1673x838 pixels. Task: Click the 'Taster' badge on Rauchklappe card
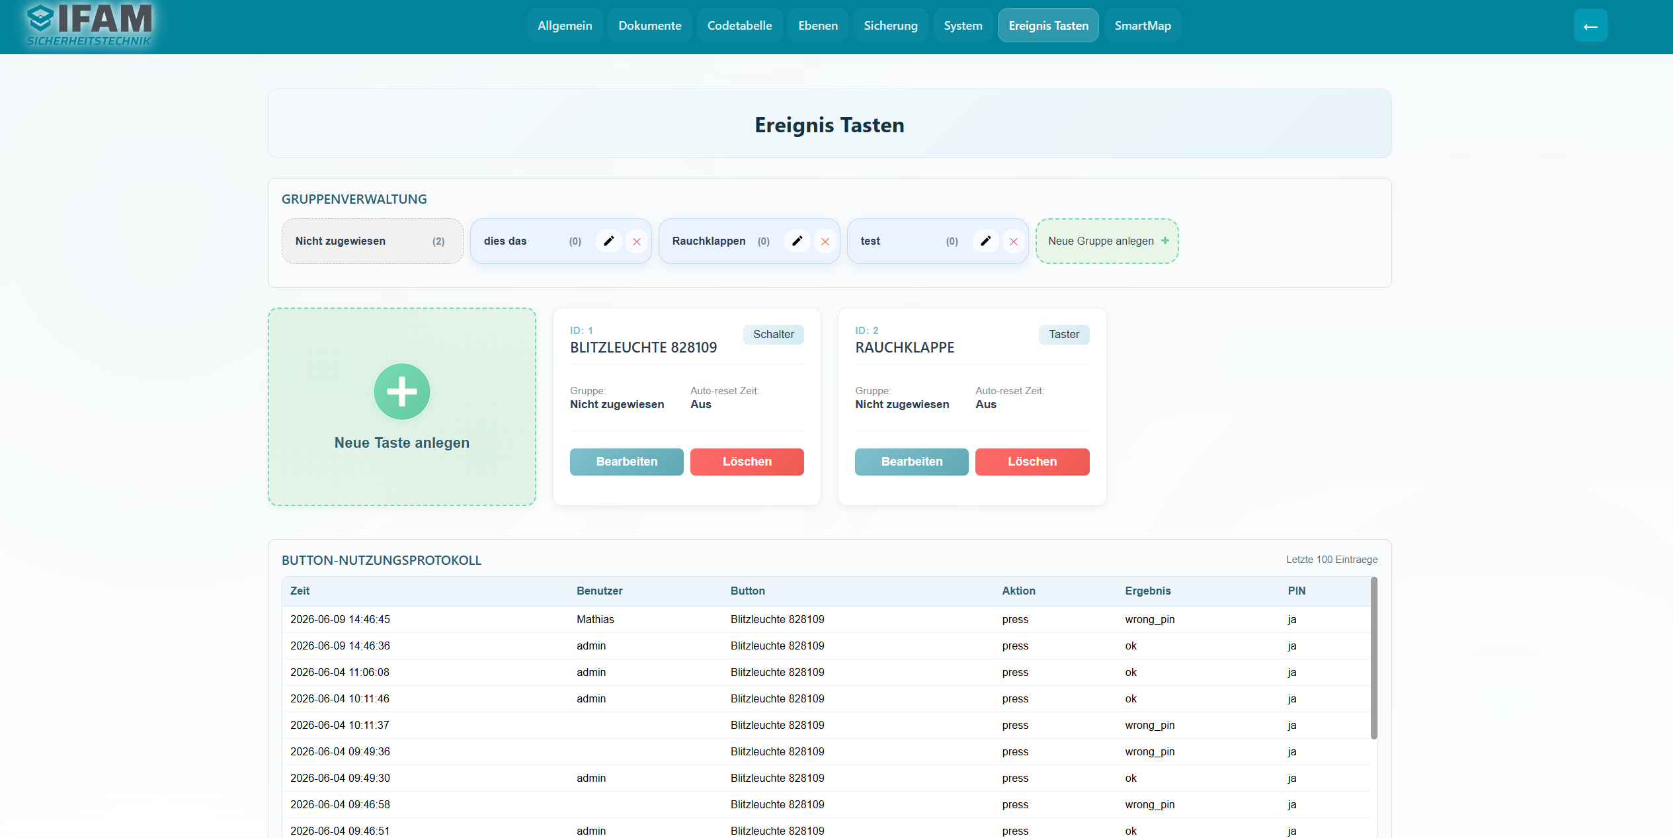pyautogui.click(x=1064, y=334)
